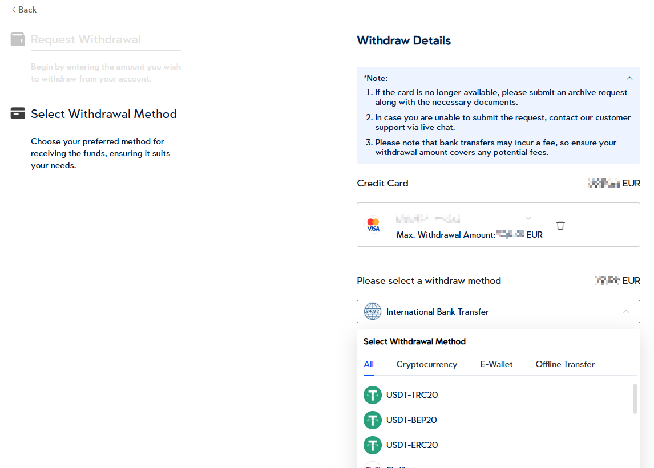Click the card icon beside Select Withdrawal Method
This screenshot has width=654, height=468.
(x=18, y=113)
